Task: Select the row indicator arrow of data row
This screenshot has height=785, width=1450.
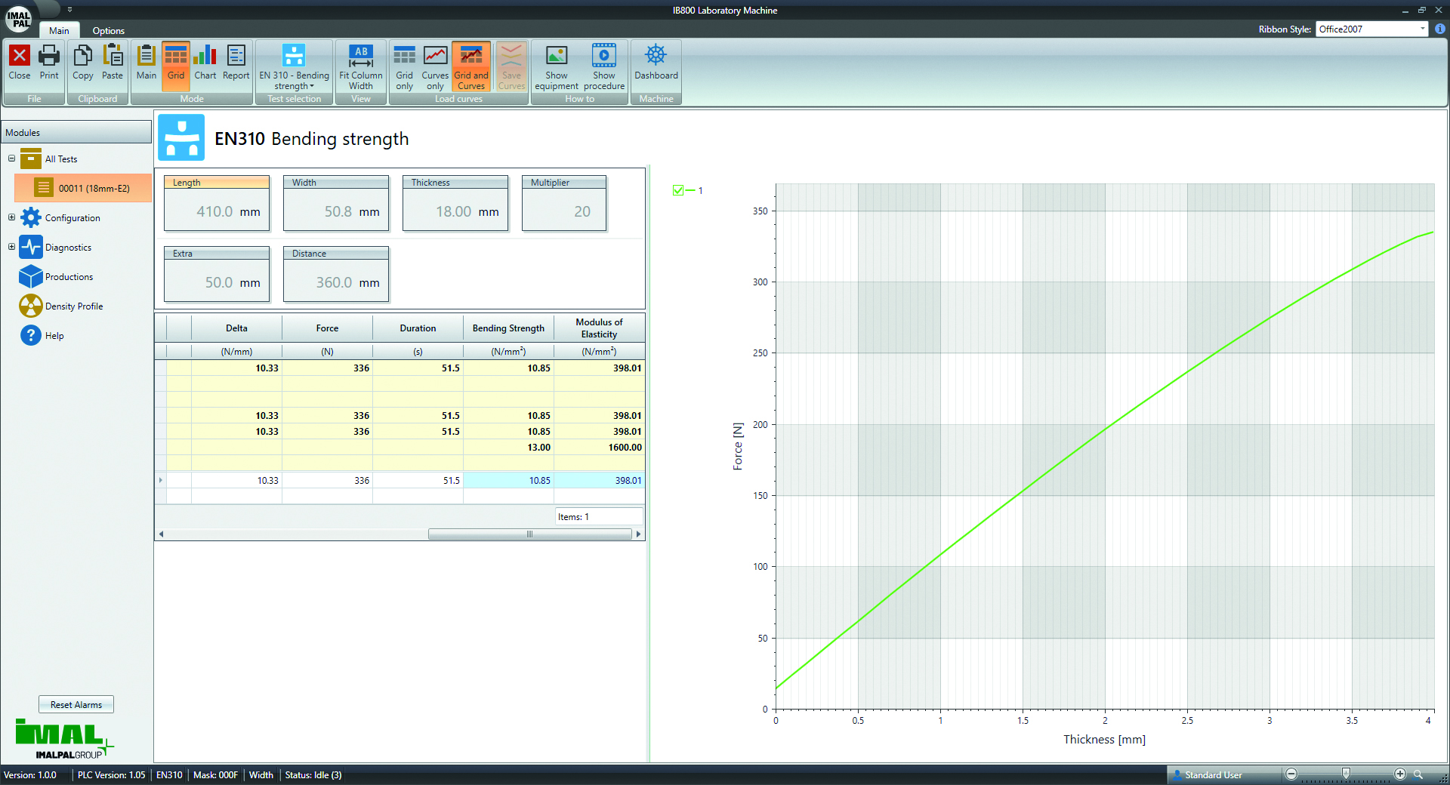Action: (160, 480)
